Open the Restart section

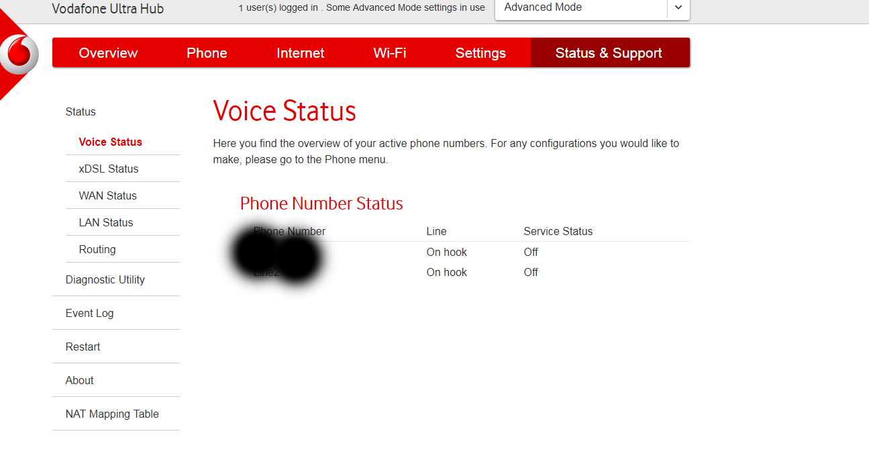coord(83,347)
